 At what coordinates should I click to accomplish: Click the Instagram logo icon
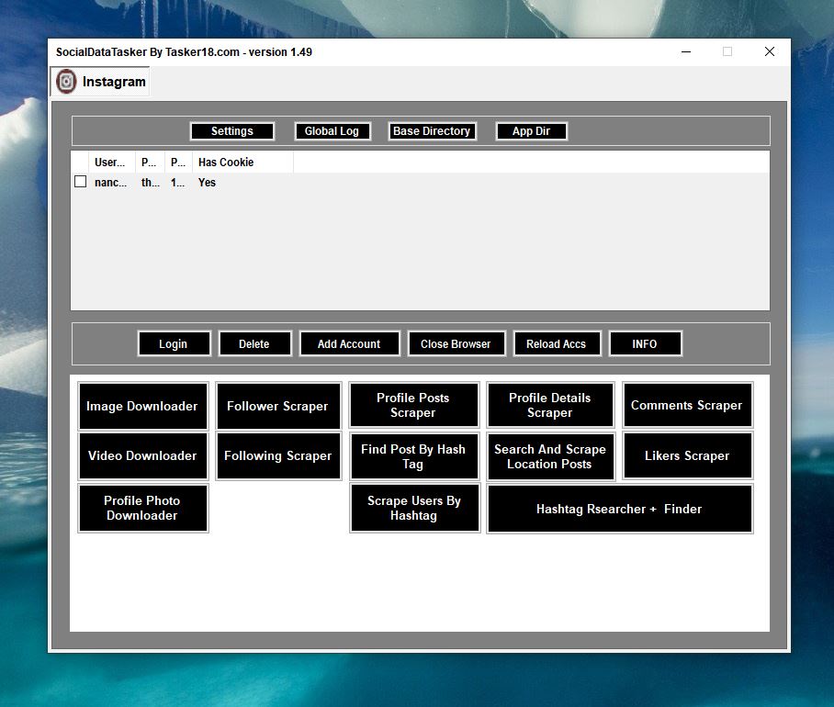pos(66,82)
